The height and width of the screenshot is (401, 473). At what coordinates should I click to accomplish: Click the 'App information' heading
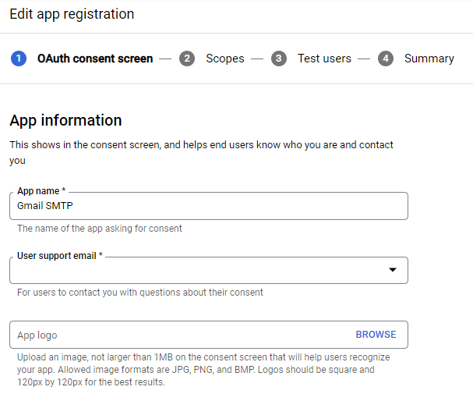coord(65,120)
